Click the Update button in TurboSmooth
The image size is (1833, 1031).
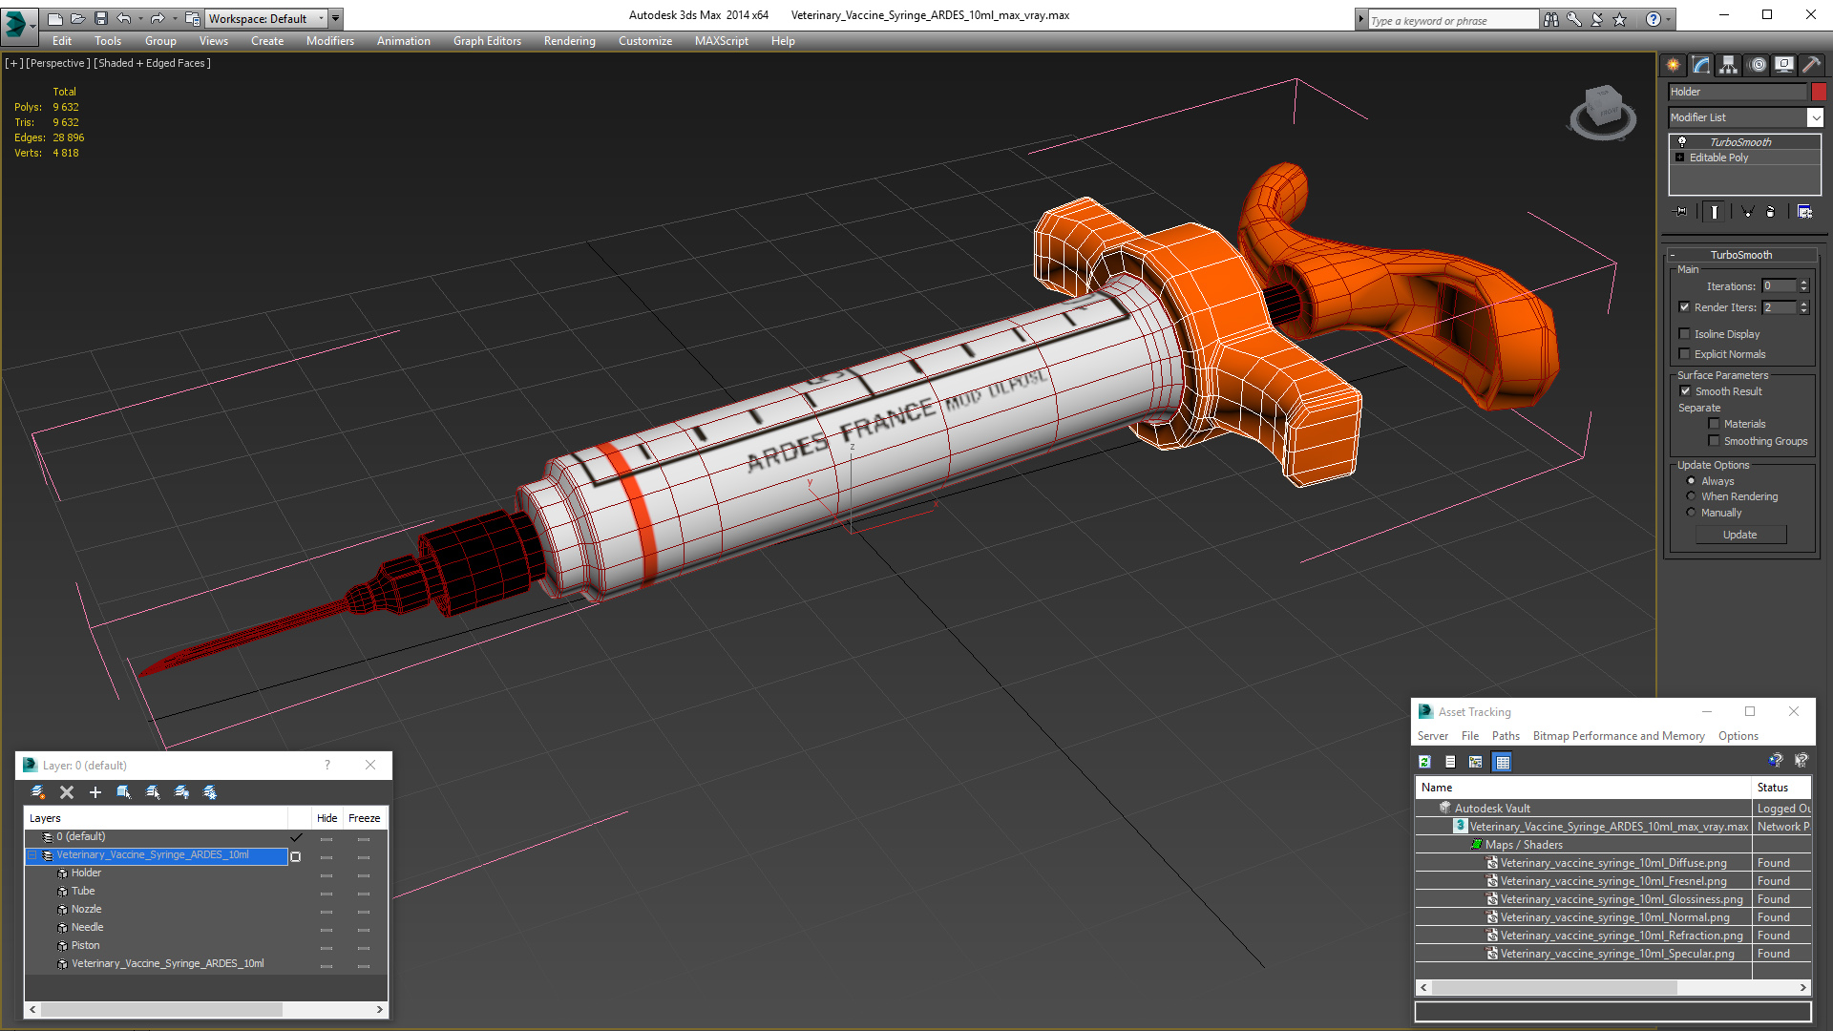(x=1739, y=535)
